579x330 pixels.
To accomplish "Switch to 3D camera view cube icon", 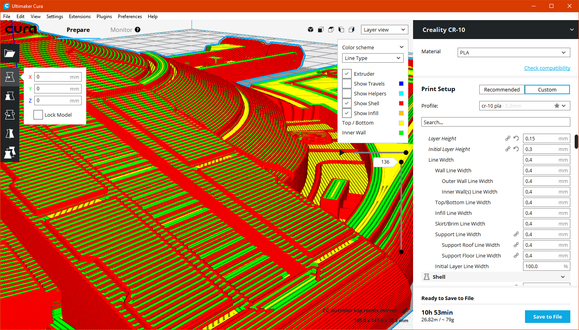I will [x=311, y=30].
